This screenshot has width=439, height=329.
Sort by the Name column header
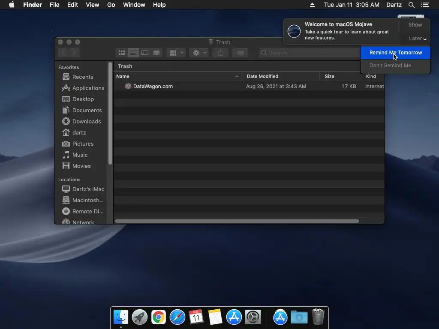178,76
